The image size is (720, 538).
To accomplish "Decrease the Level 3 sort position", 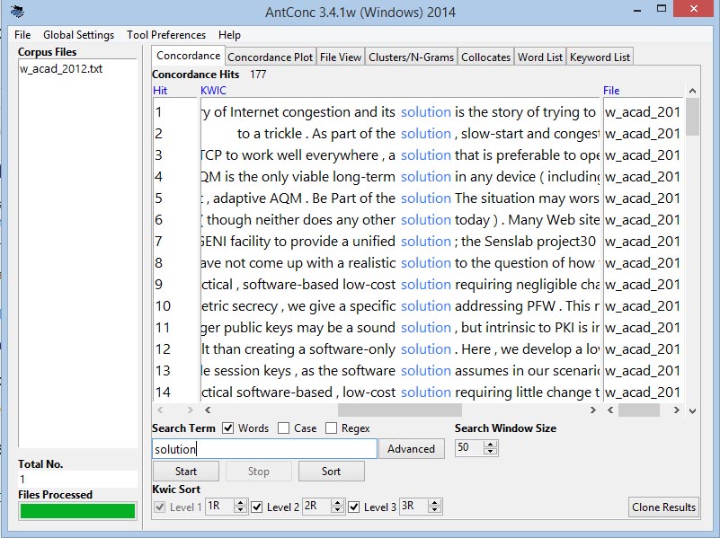I will [434, 510].
